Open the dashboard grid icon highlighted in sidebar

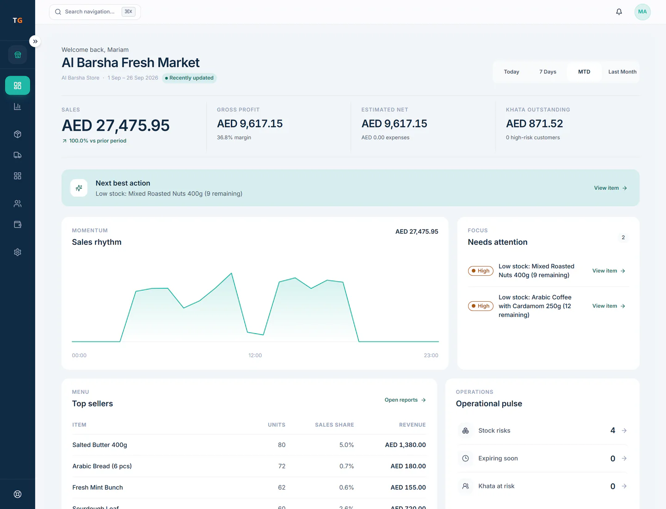(x=18, y=86)
